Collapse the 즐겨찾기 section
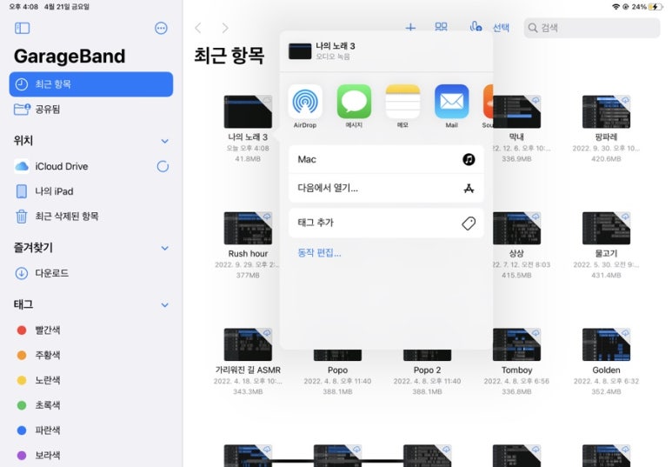 point(164,248)
